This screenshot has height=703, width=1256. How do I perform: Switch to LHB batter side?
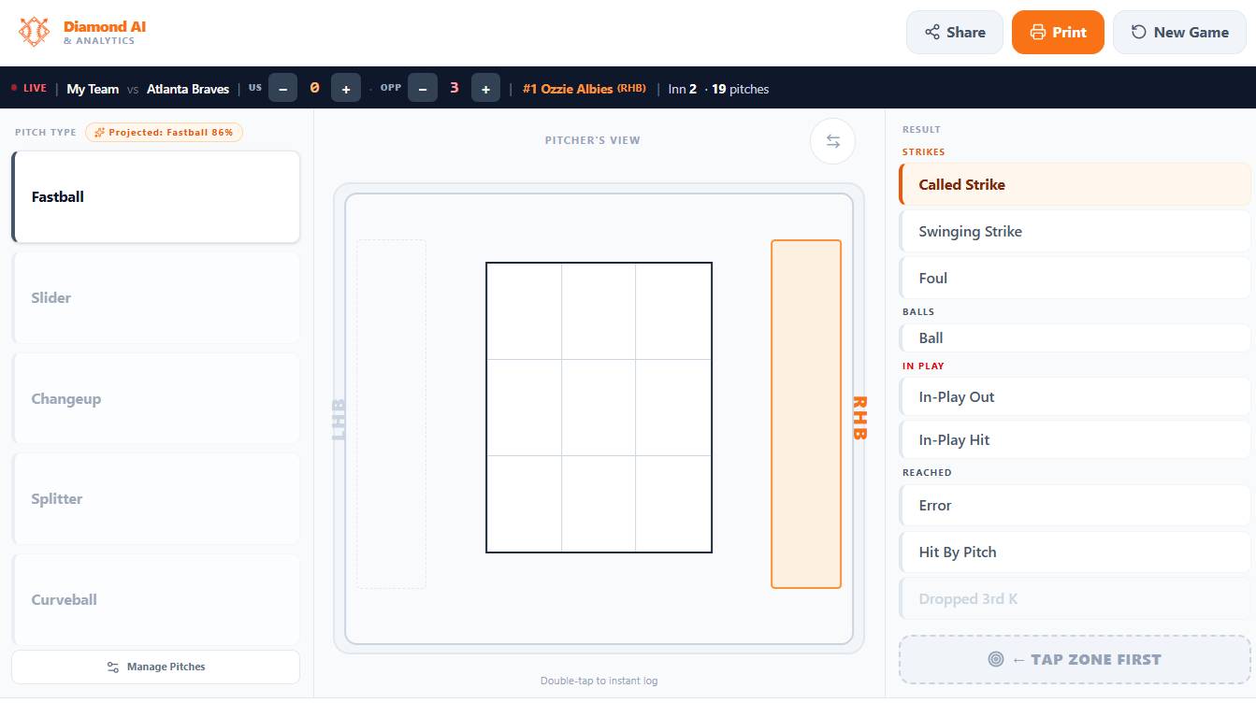click(x=391, y=414)
